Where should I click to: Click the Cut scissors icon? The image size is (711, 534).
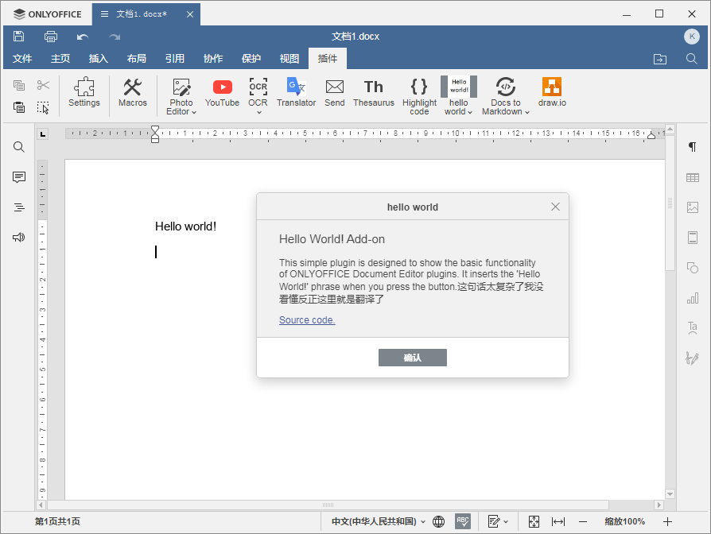tap(43, 85)
